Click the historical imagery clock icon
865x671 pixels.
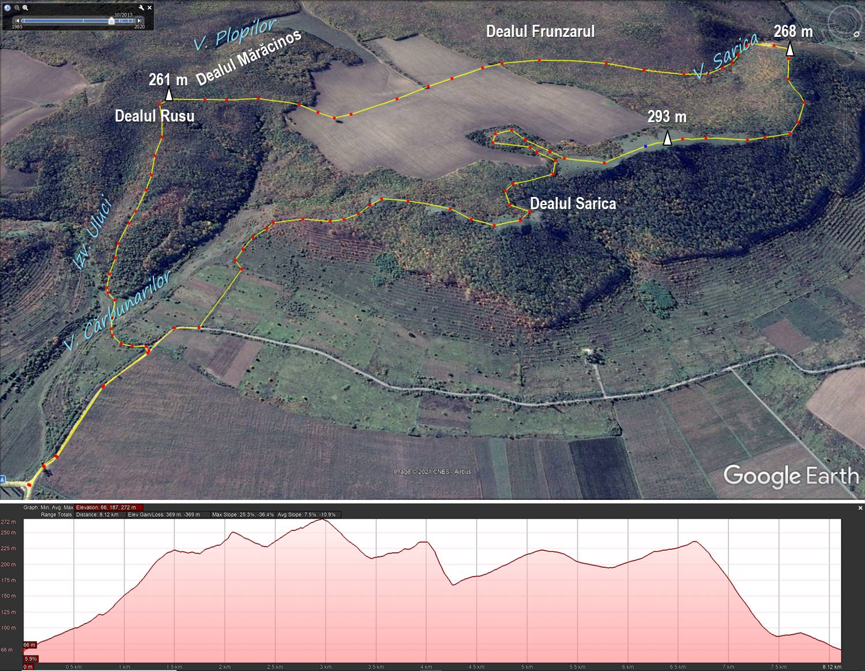8,8
